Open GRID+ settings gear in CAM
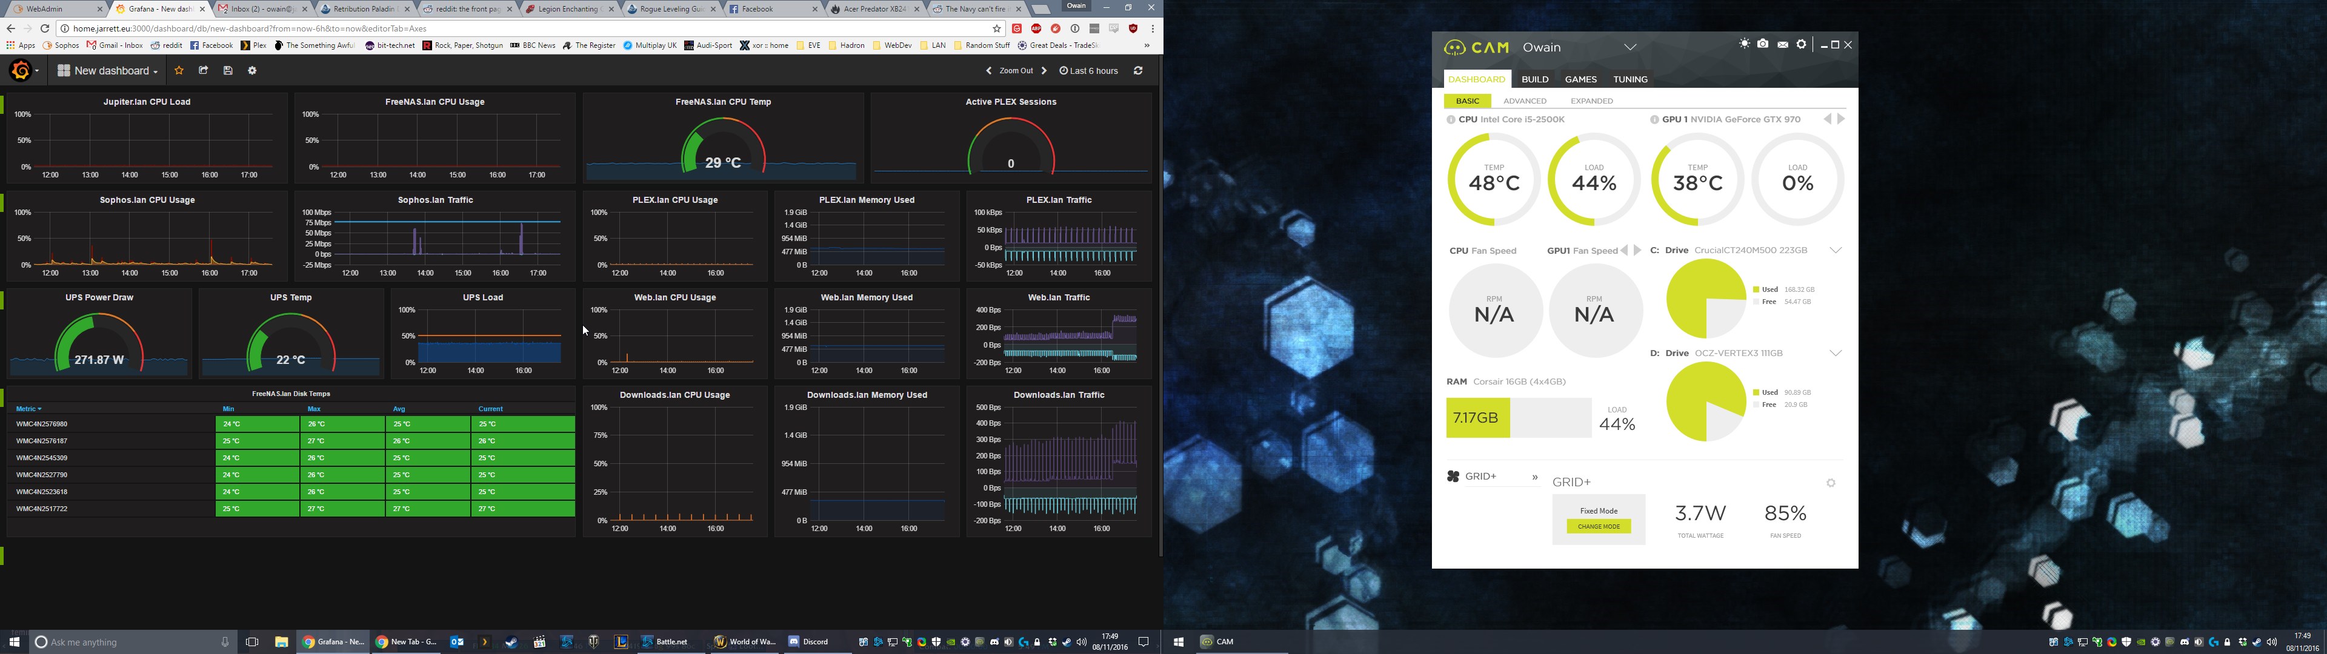Screen dimensions: 2327x654 [1831, 483]
